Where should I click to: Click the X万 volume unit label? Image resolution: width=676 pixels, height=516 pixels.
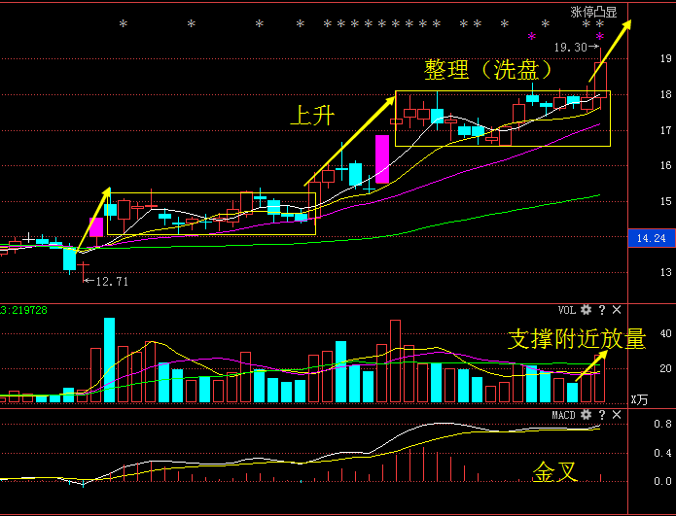(x=639, y=398)
